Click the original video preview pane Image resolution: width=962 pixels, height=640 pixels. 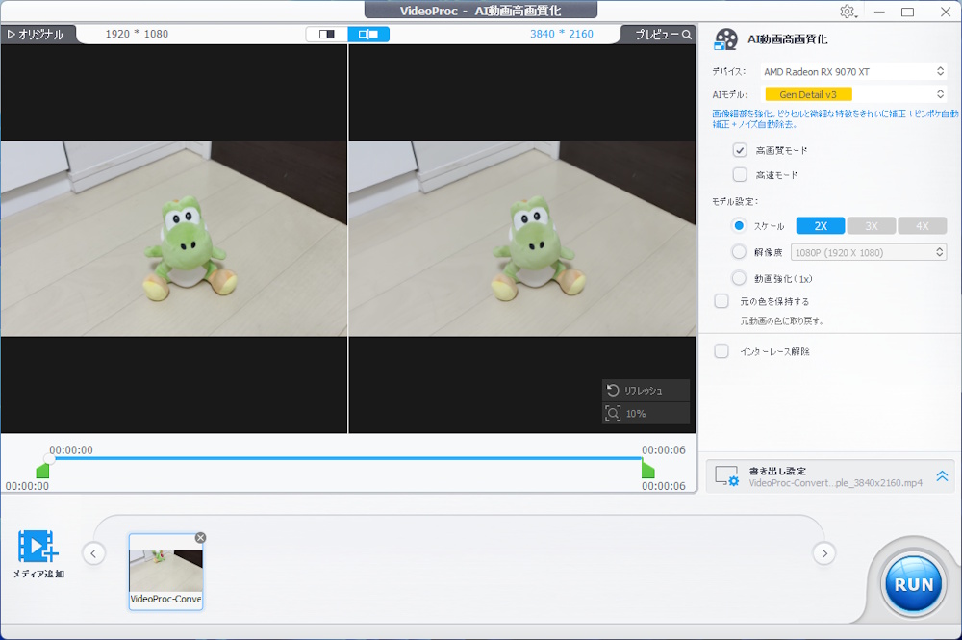click(x=174, y=239)
